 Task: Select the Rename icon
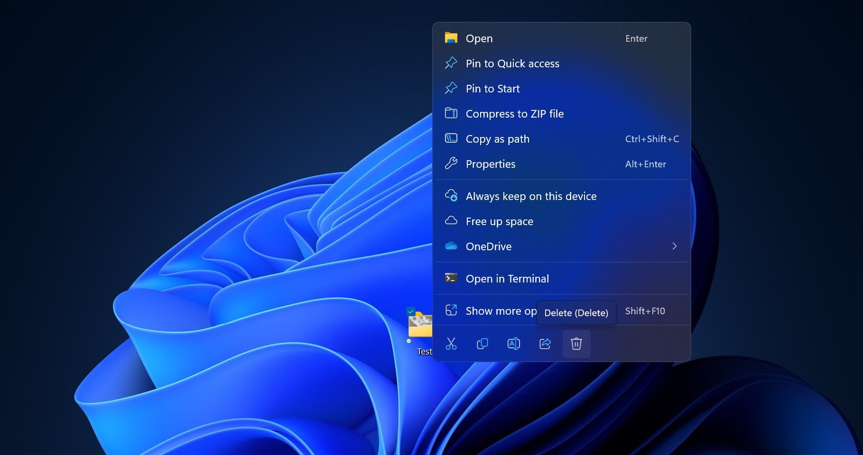click(513, 344)
